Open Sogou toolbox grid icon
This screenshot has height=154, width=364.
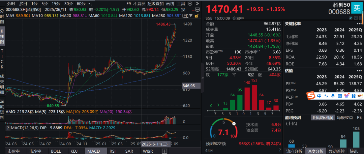(354, 96)
